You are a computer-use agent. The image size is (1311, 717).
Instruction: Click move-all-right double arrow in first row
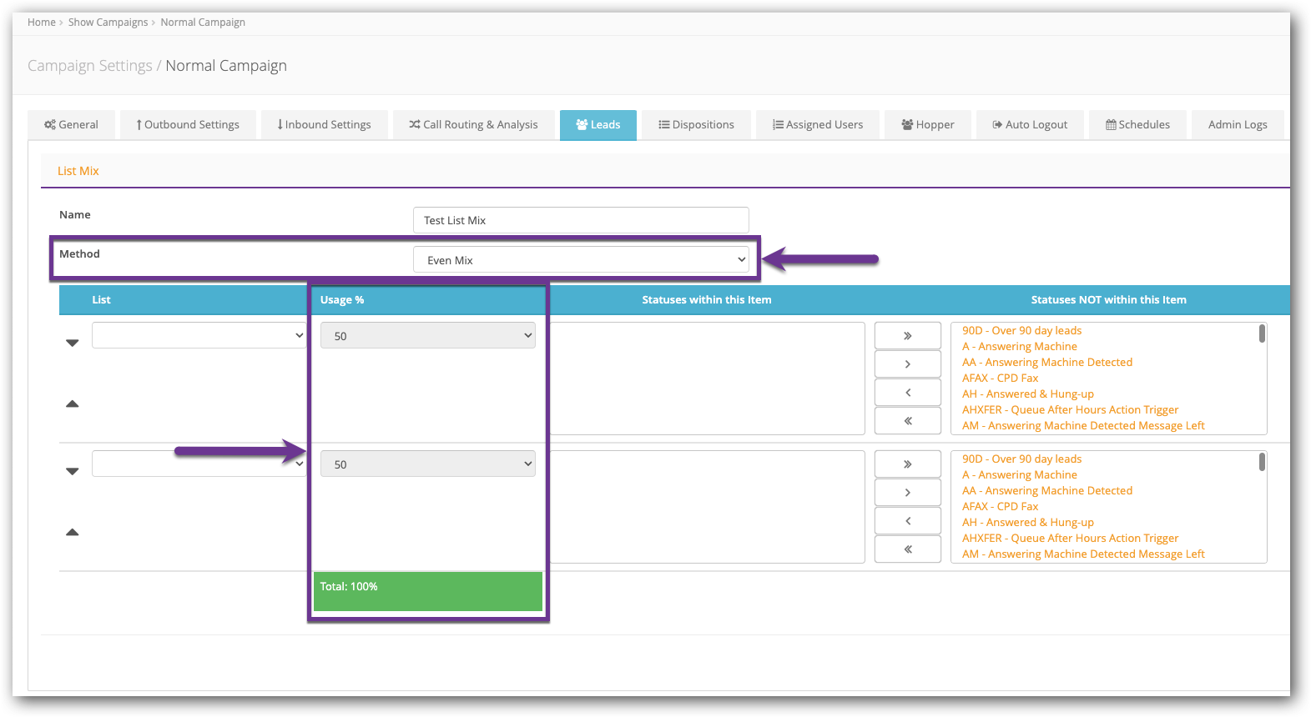(907, 336)
